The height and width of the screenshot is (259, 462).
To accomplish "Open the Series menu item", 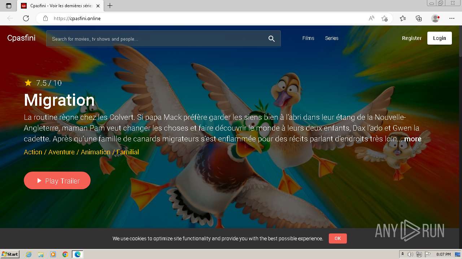I will [x=332, y=38].
